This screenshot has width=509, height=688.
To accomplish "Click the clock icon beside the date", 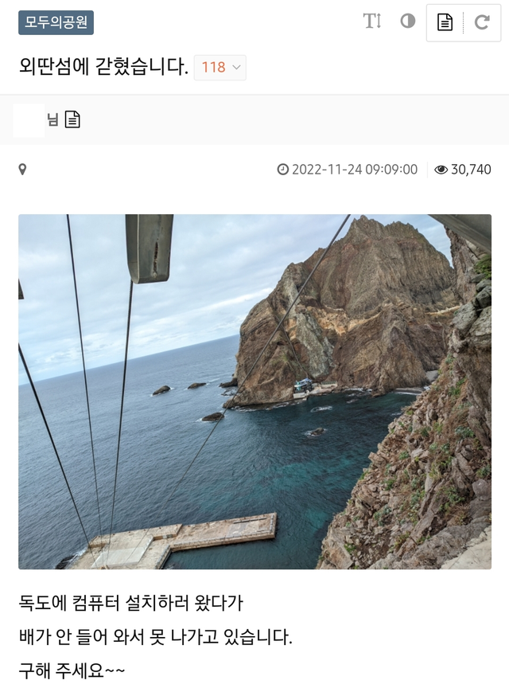I will (x=283, y=170).
